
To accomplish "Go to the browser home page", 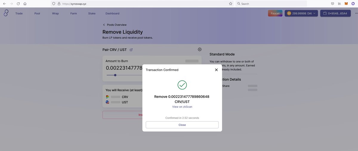I will [x=25, y=4].
